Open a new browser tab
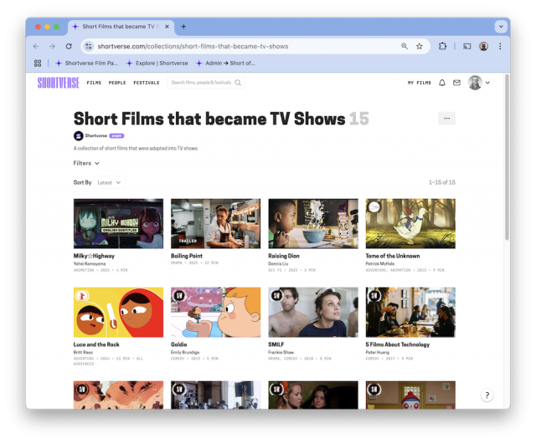536x443 pixels. pos(183,26)
